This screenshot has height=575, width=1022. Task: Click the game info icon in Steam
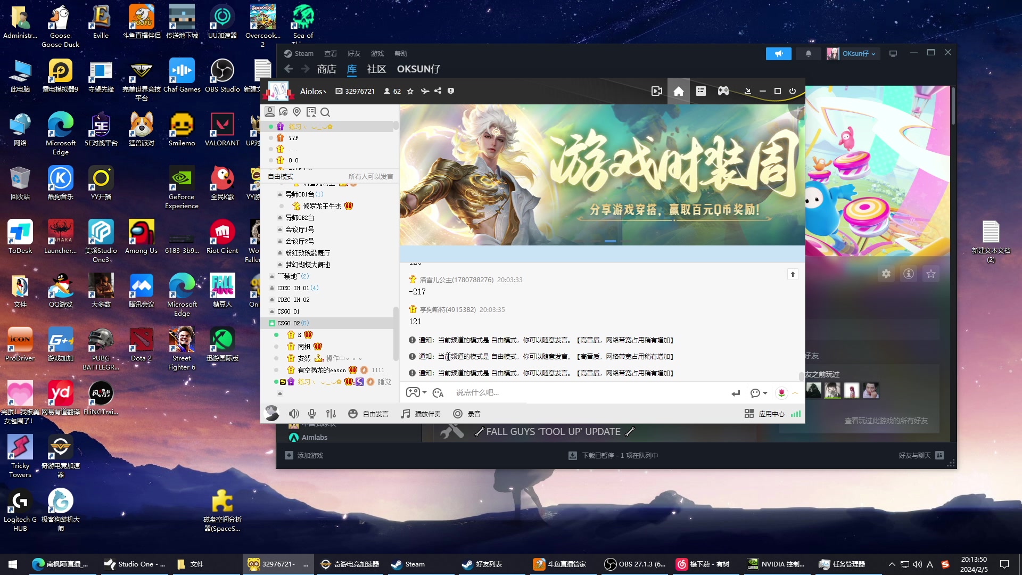point(908,274)
